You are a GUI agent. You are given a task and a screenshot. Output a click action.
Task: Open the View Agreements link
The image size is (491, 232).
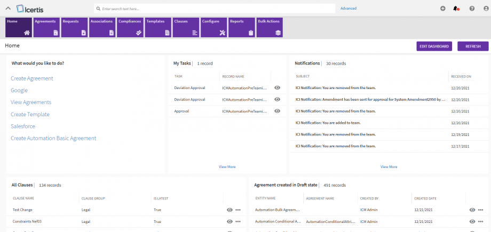pos(31,102)
